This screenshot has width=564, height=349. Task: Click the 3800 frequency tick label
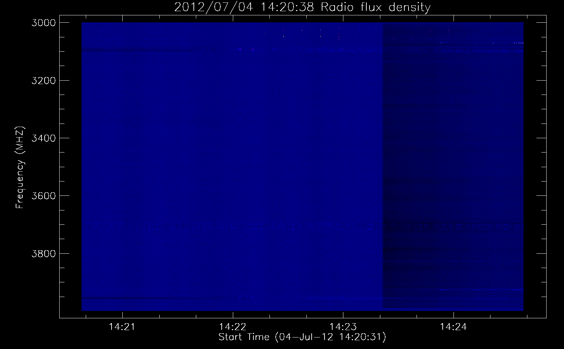pos(43,253)
